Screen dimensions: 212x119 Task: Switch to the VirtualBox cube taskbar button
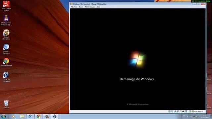point(54,116)
